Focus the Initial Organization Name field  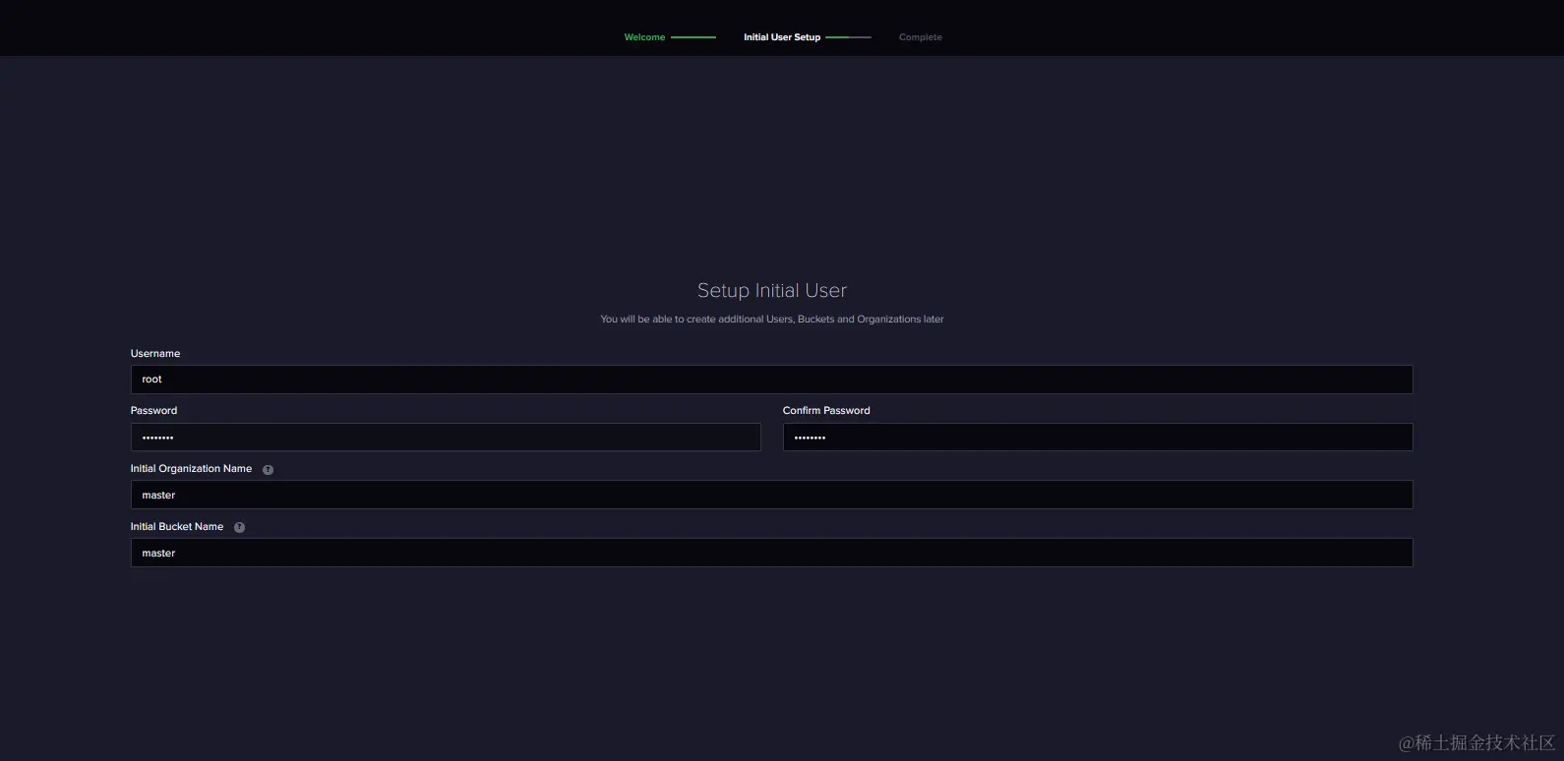[x=771, y=495]
